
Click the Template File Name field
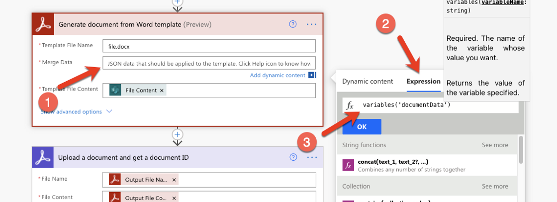209,46
